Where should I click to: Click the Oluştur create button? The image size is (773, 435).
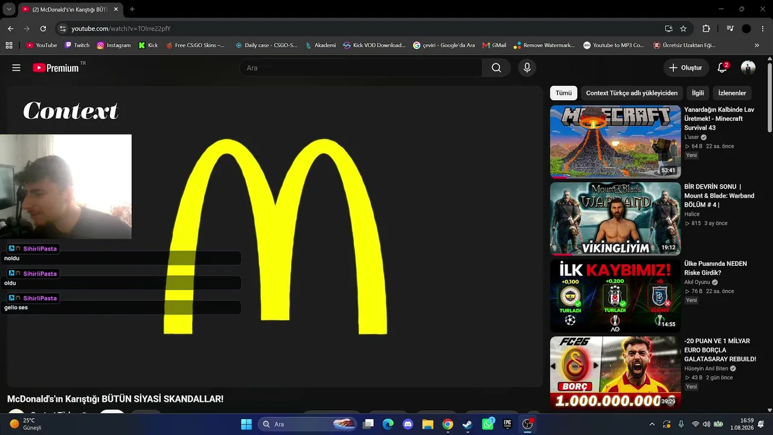click(x=685, y=68)
